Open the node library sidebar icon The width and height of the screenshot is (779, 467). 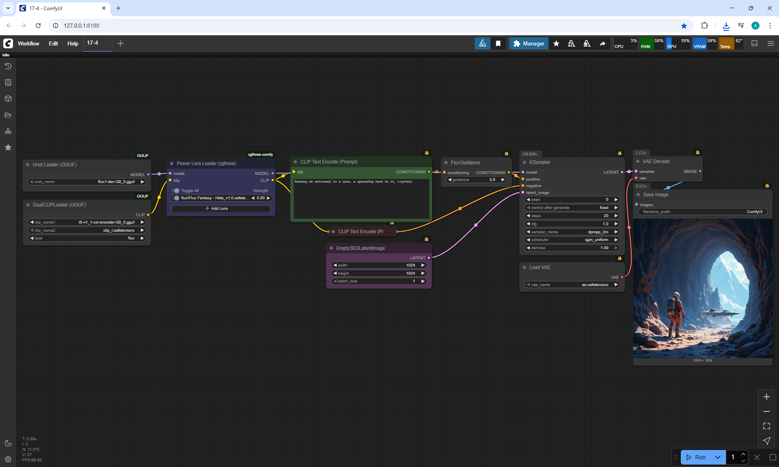(x=8, y=82)
